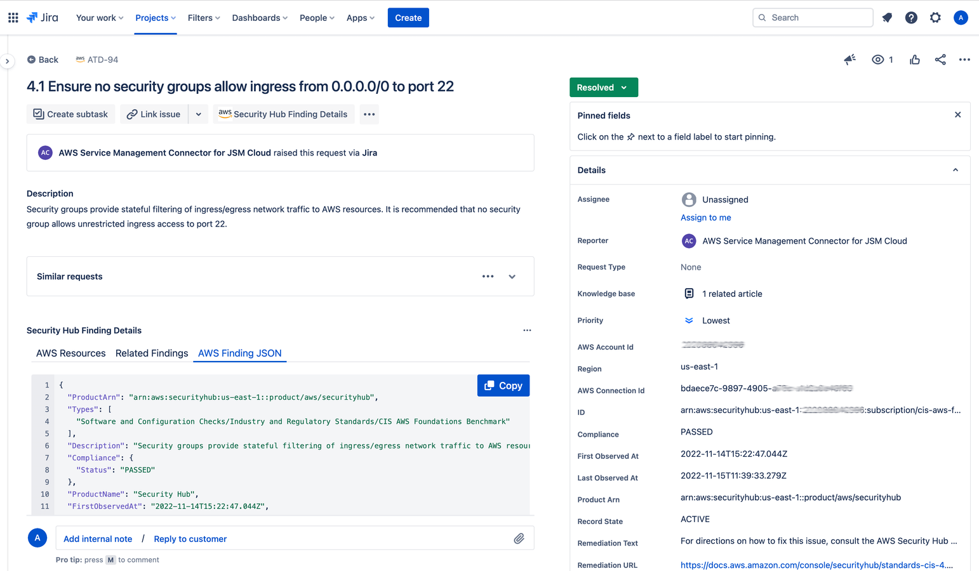Viewport: 979px width, 571px height.
Task: Click the Jira logo
Action: click(43, 18)
